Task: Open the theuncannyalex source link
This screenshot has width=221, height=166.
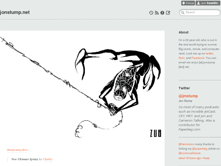Action: click(x=17, y=150)
